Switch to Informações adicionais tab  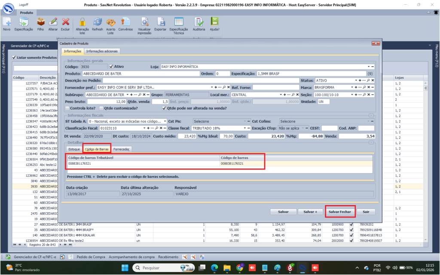(102, 51)
